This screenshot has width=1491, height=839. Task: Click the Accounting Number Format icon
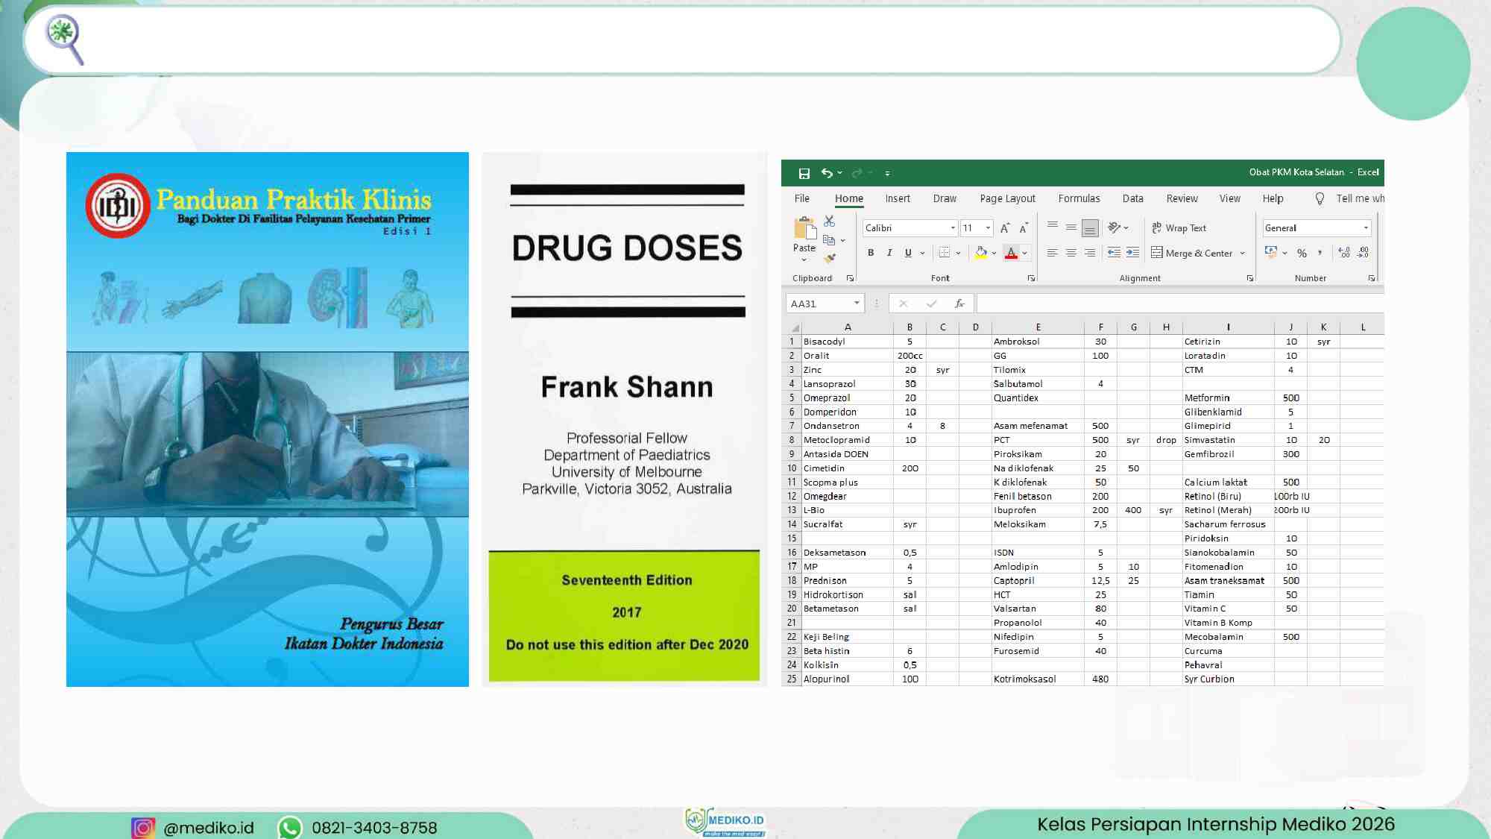point(1271,253)
